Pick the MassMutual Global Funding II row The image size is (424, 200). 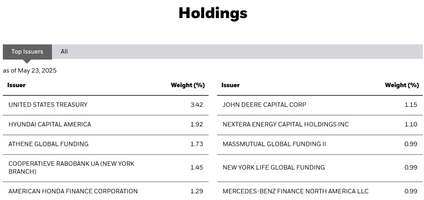[275, 144]
